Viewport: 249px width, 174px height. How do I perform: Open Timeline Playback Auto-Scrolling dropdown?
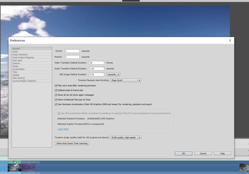pyautogui.click(x=126, y=80)
